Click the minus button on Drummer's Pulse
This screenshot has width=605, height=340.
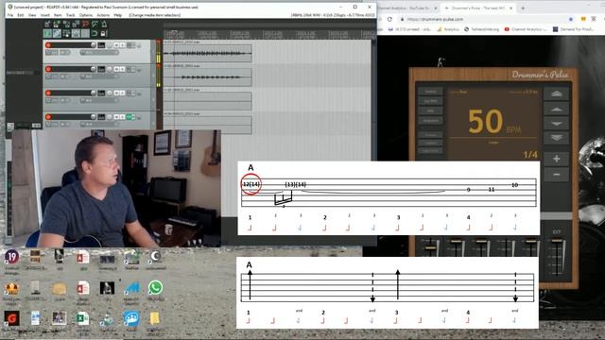point(556,174)
